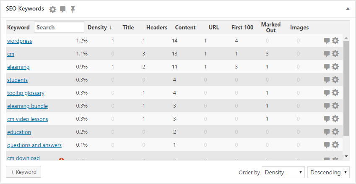Viewport: 356px width, 184px height.
Task: Open the Order by Density dropdown
Action: pos(283,172)
